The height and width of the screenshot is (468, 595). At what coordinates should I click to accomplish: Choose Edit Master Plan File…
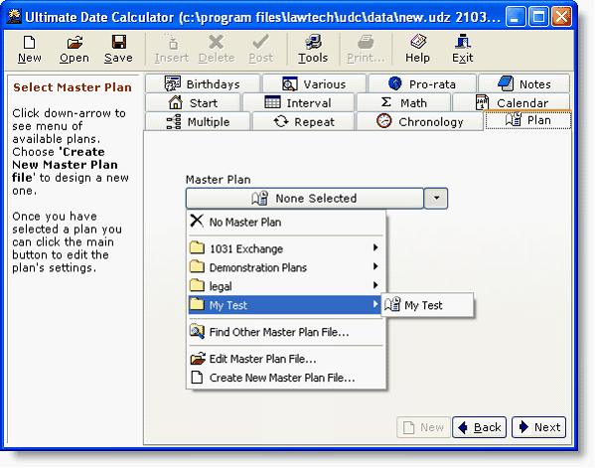pyautogui.click(x=287, y=359)
